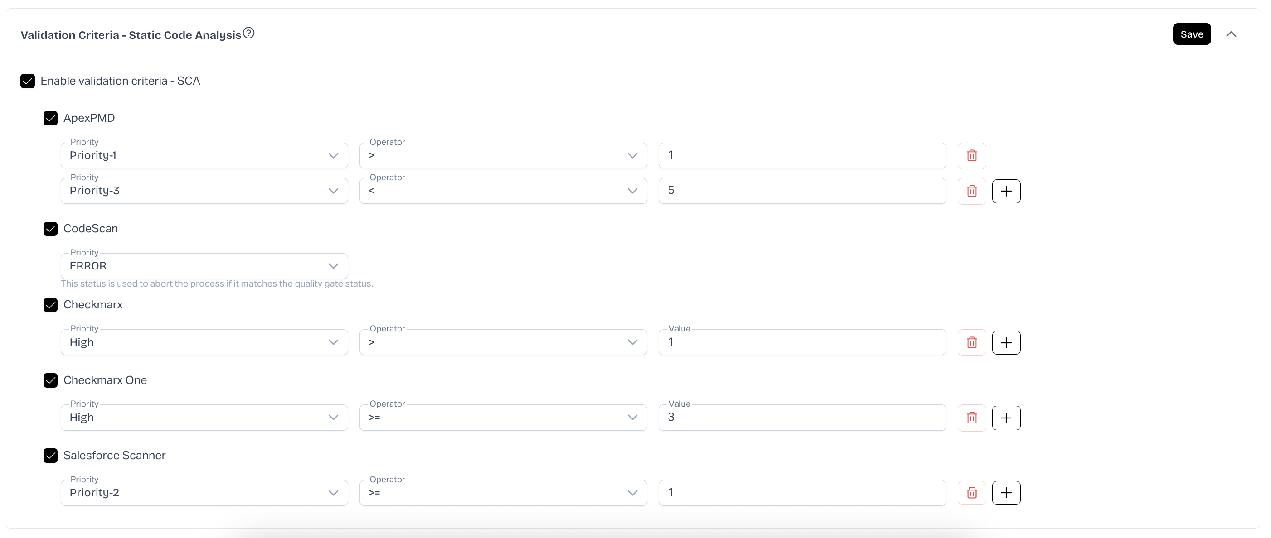Toggle the ApexPMD checkbox

click(50, 118)
